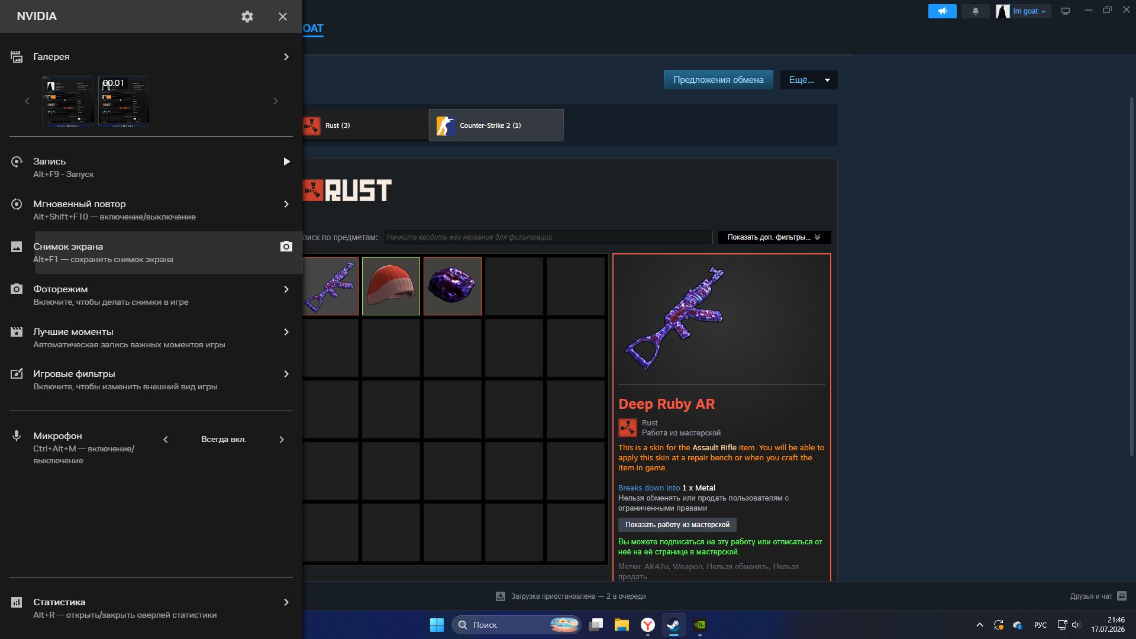This screenshot has height=639, width=1136.
Task: Show hidden system tray icons
Action: click(x=980, y=625)
